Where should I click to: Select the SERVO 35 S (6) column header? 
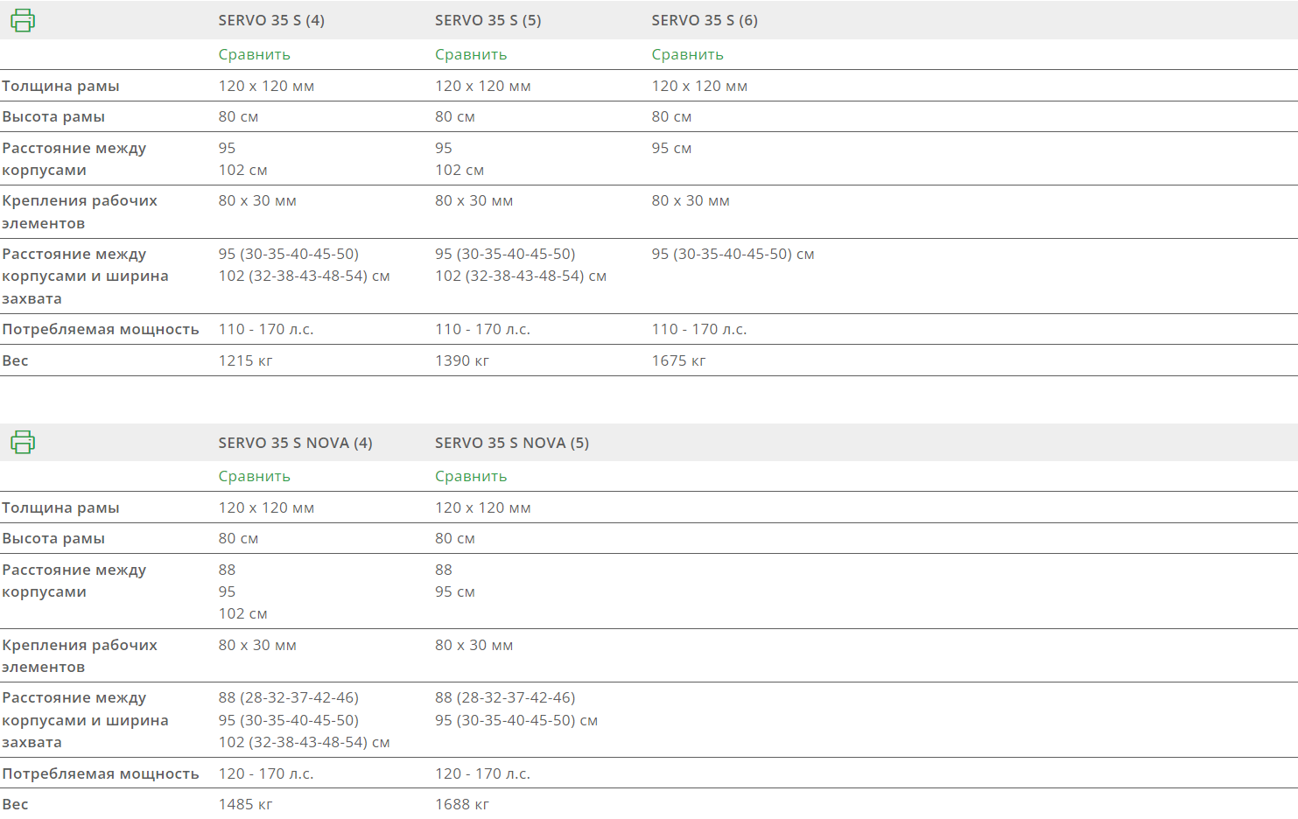705,20
